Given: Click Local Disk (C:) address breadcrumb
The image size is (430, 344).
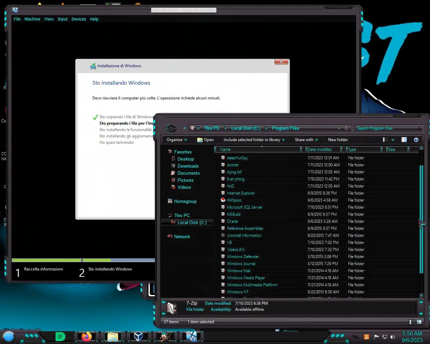Looking at the screenshot, I should tap(246, 128).
